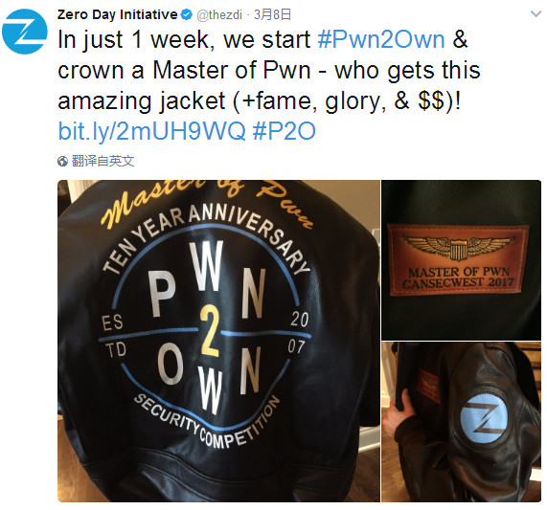Open the @thezdi handle link
Image resolution: width=547 pixels, height=510 pixels.
pyautogui.click(x=219, y=15)
